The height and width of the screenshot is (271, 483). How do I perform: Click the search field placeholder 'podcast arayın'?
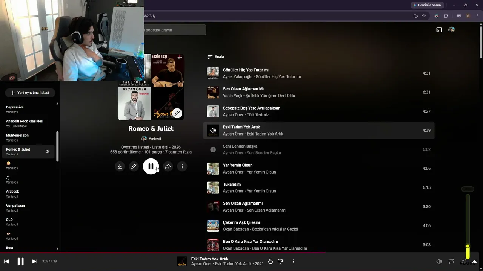159,30
